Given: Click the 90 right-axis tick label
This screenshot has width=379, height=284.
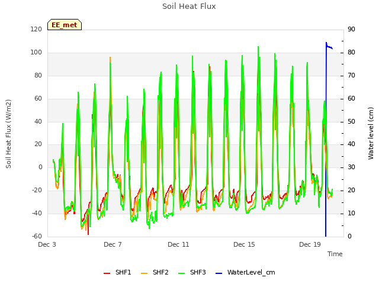Looking at the screenshot, I should (x=351, y=29).
